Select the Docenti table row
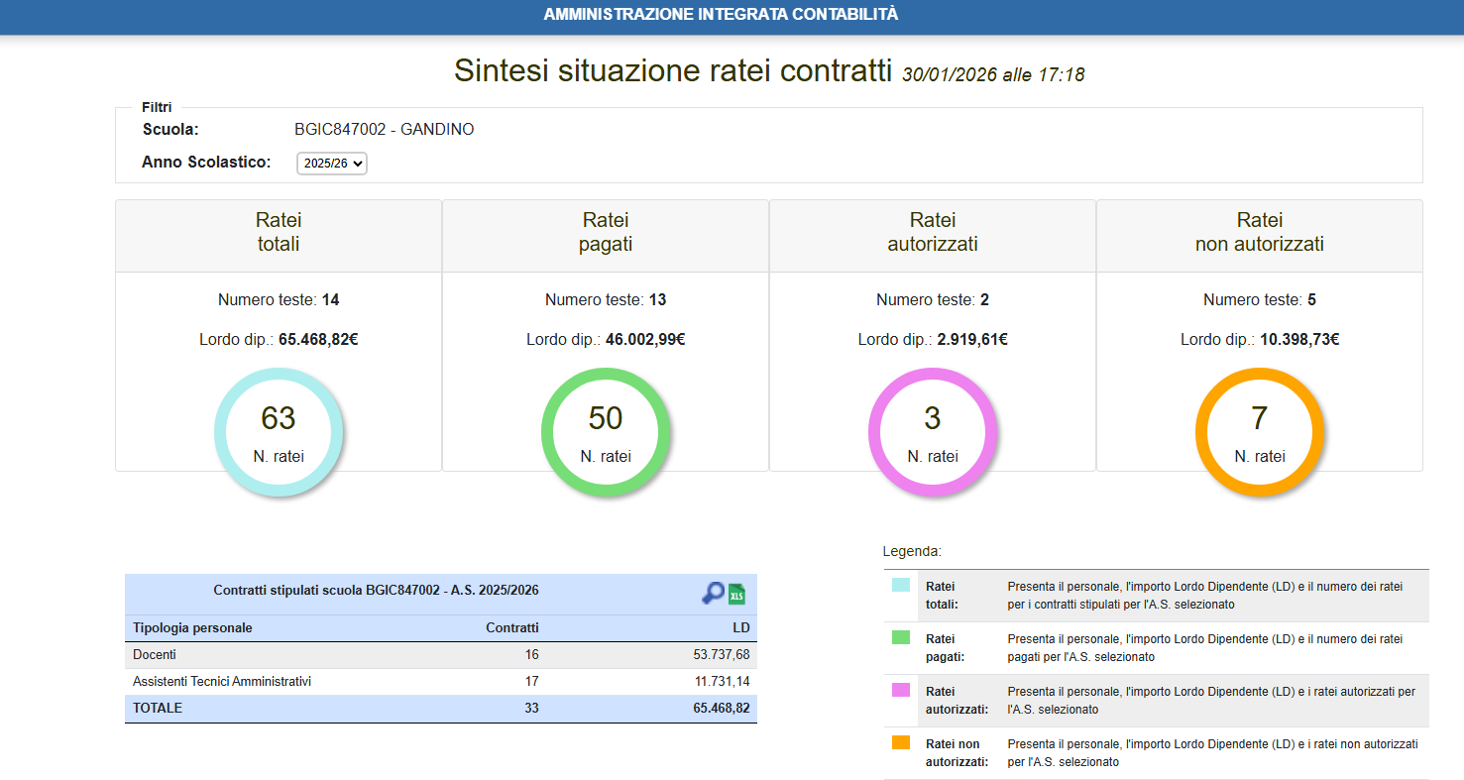 click(x=440, y=655)
